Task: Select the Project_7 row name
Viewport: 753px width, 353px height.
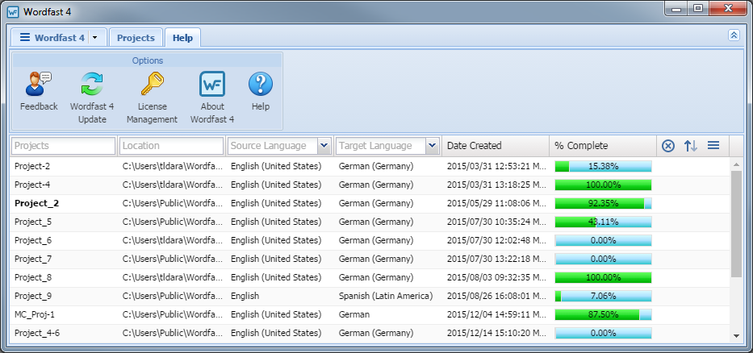Action: (33, 259)
